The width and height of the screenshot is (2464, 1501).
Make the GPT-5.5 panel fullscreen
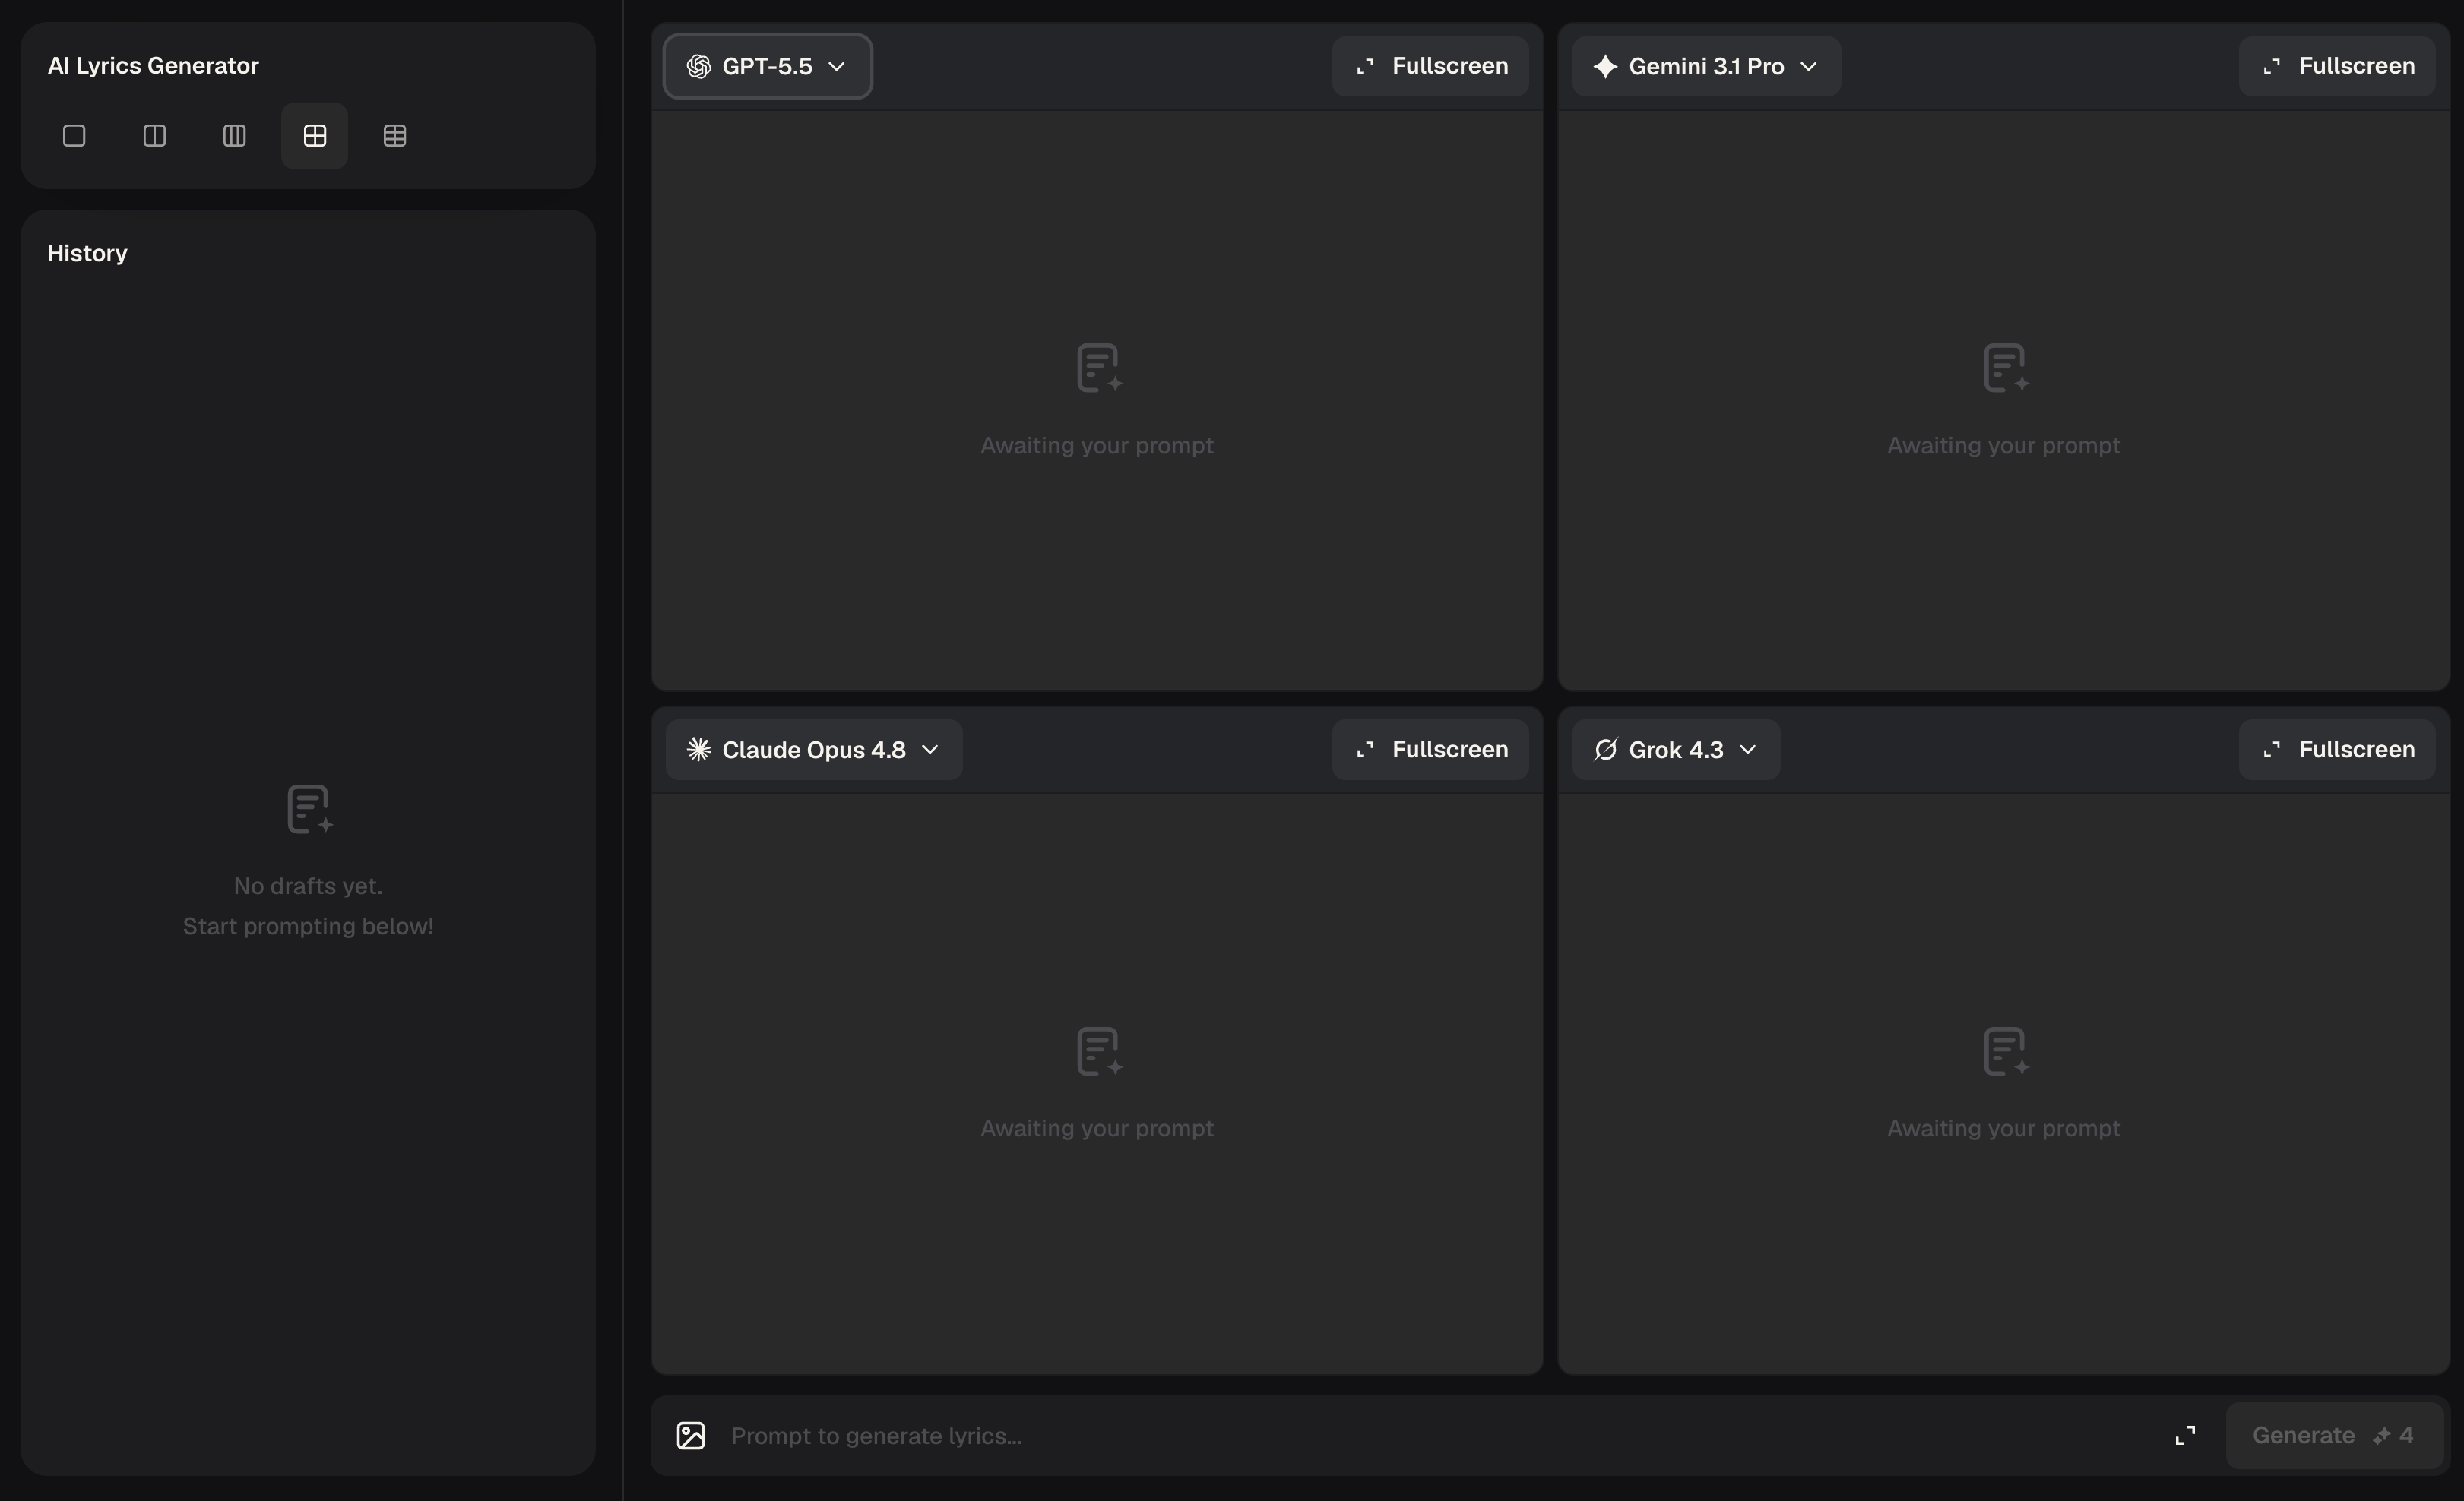[1430, 66]
